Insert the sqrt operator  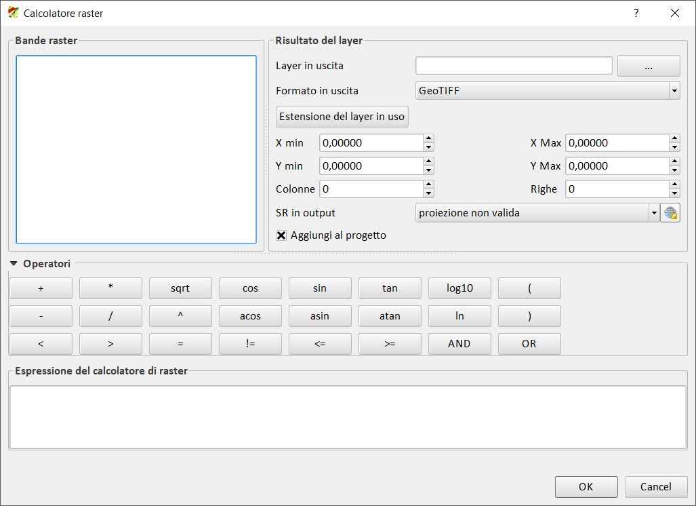pos(180,288)
